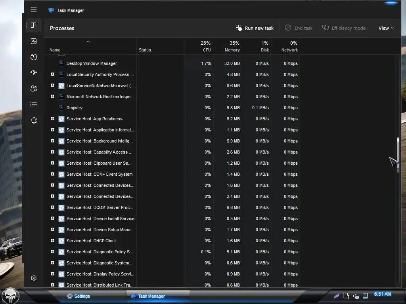This screenshot has width=406, height=304.
Task: Expand Service Host: Display Policy Service row
Action: (53, 274)
